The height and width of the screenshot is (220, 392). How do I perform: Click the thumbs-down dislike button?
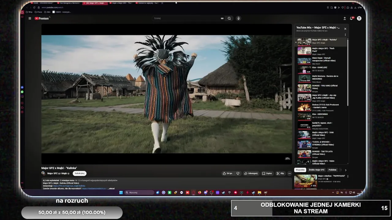pyautogui.click(x=238, y=173)
